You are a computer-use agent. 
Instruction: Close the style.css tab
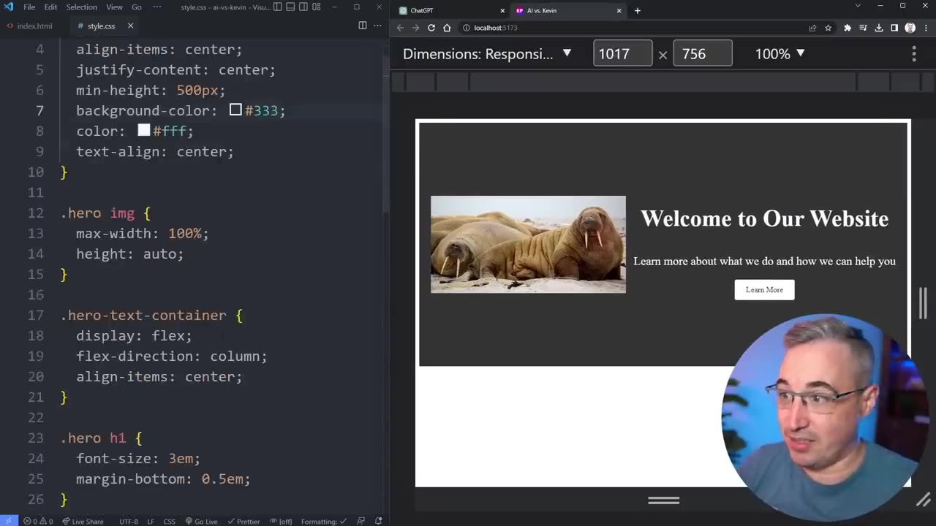130,26
